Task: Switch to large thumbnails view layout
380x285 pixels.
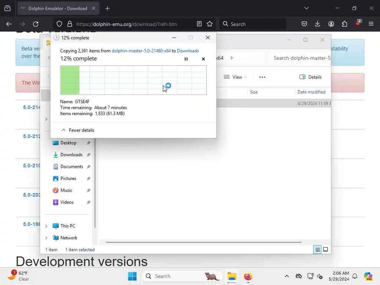Action: tap(325, 249)
